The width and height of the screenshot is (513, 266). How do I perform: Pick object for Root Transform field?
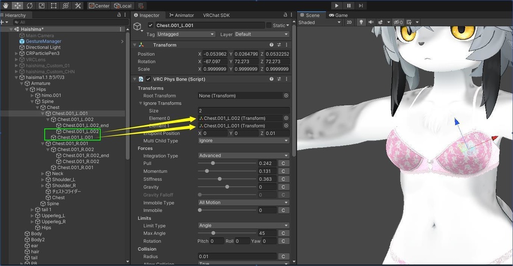point(286,96)
